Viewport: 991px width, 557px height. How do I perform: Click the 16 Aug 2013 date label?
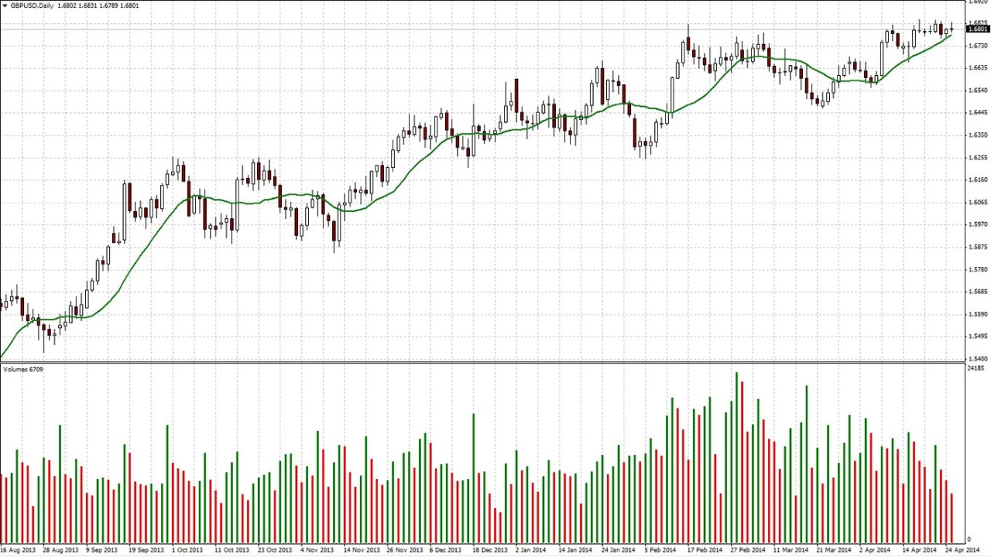click(18, 550)
